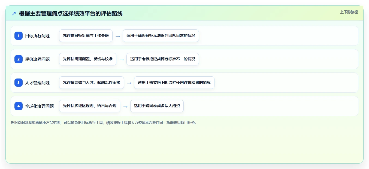Click the 先评估多地区规则、语言与合规 box

(90, 106)
